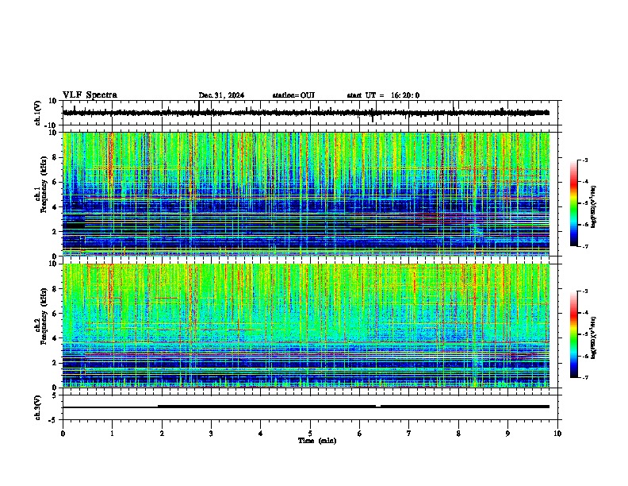This screenshot has height=486, width=628.
Task: Click the ch.1 spectrogram panel
Action: click(306, 194)
